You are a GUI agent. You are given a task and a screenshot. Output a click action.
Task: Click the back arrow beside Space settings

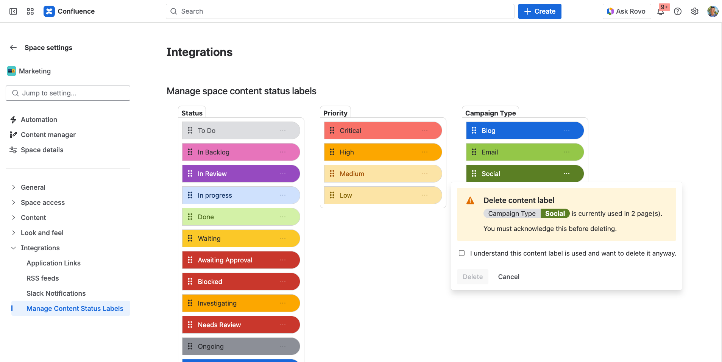pos(13,47)
